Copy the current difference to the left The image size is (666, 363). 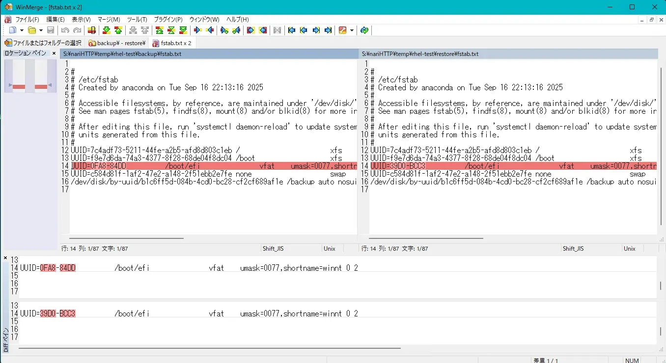click(x=211, y=30)
